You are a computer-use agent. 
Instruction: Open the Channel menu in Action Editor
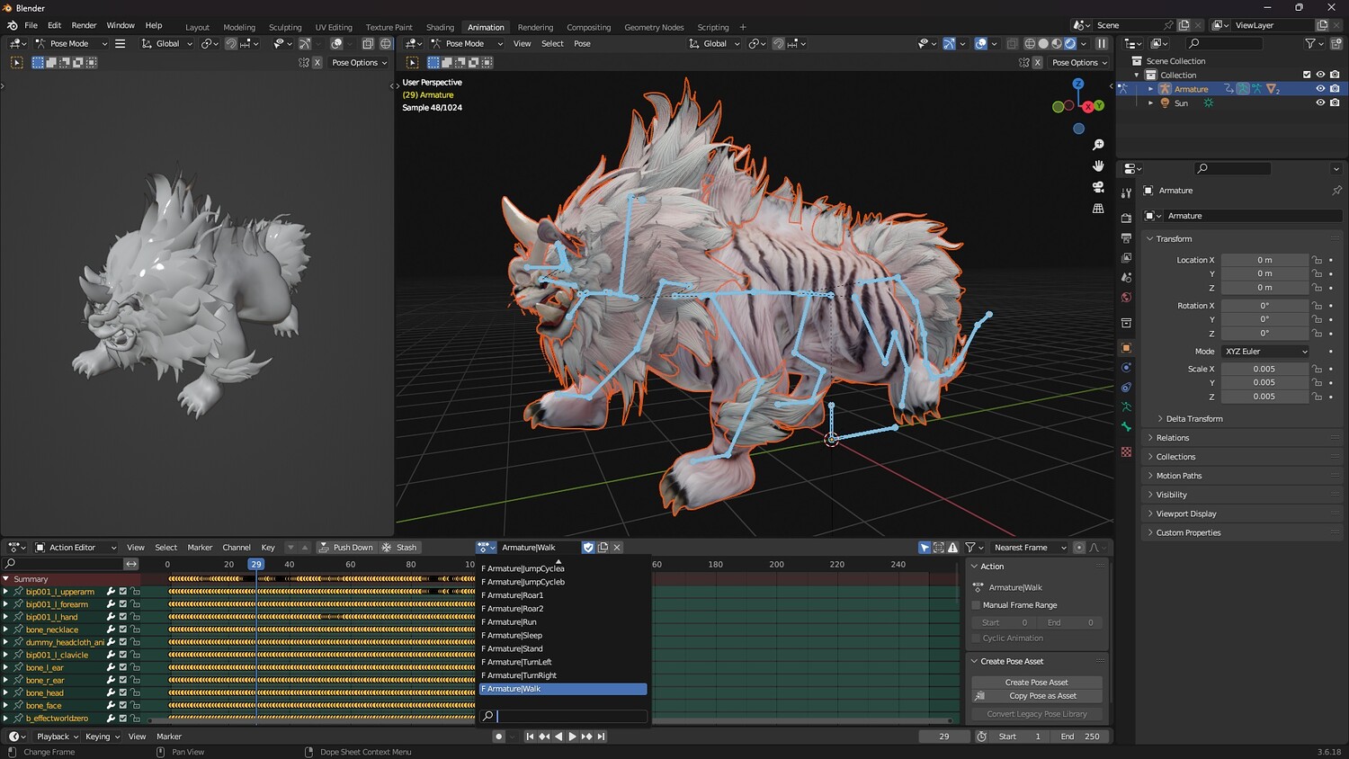coord(237,547)
